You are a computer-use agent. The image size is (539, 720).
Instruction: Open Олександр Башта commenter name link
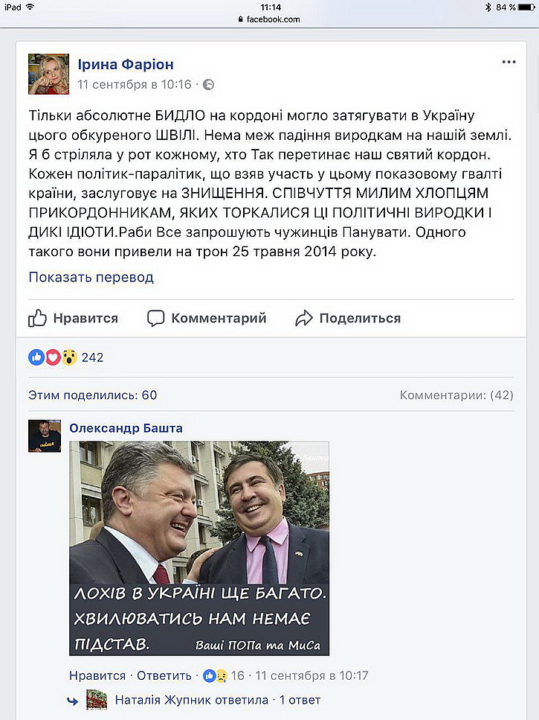tap(126, 428)
